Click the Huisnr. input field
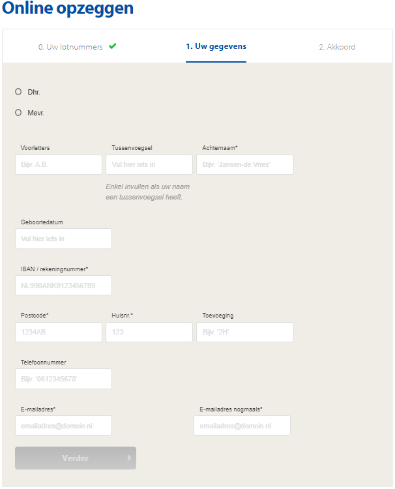The height and width of the screenshot is (489, 395). [x=149, y=332]
